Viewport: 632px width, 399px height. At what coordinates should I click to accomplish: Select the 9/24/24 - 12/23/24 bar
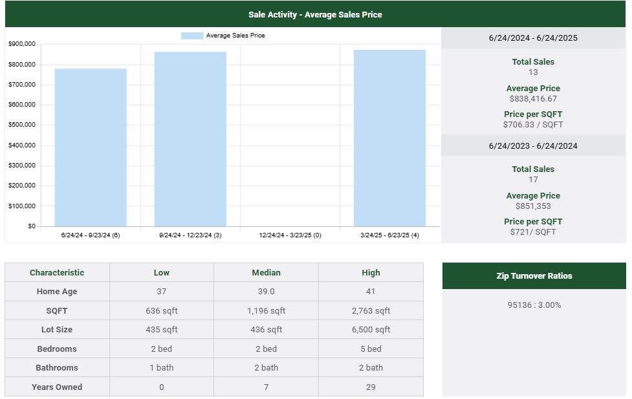click(x=190, y=139)
